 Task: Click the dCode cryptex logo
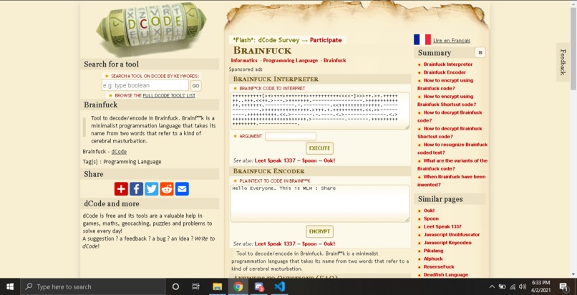tap(151, 29)
